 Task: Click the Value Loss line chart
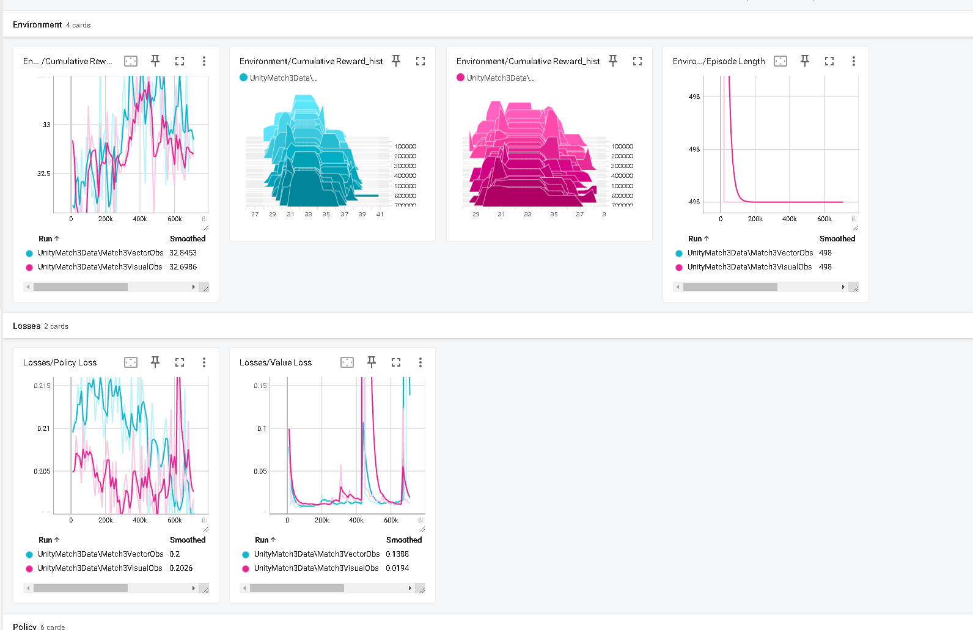[347, 445]
